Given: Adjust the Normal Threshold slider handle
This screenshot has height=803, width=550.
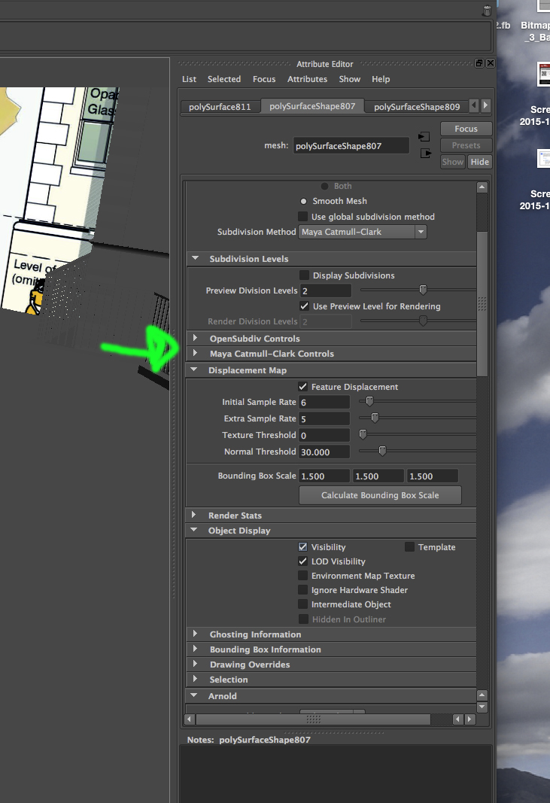Looking at the screenshot, I should click(x=382, y=451).
